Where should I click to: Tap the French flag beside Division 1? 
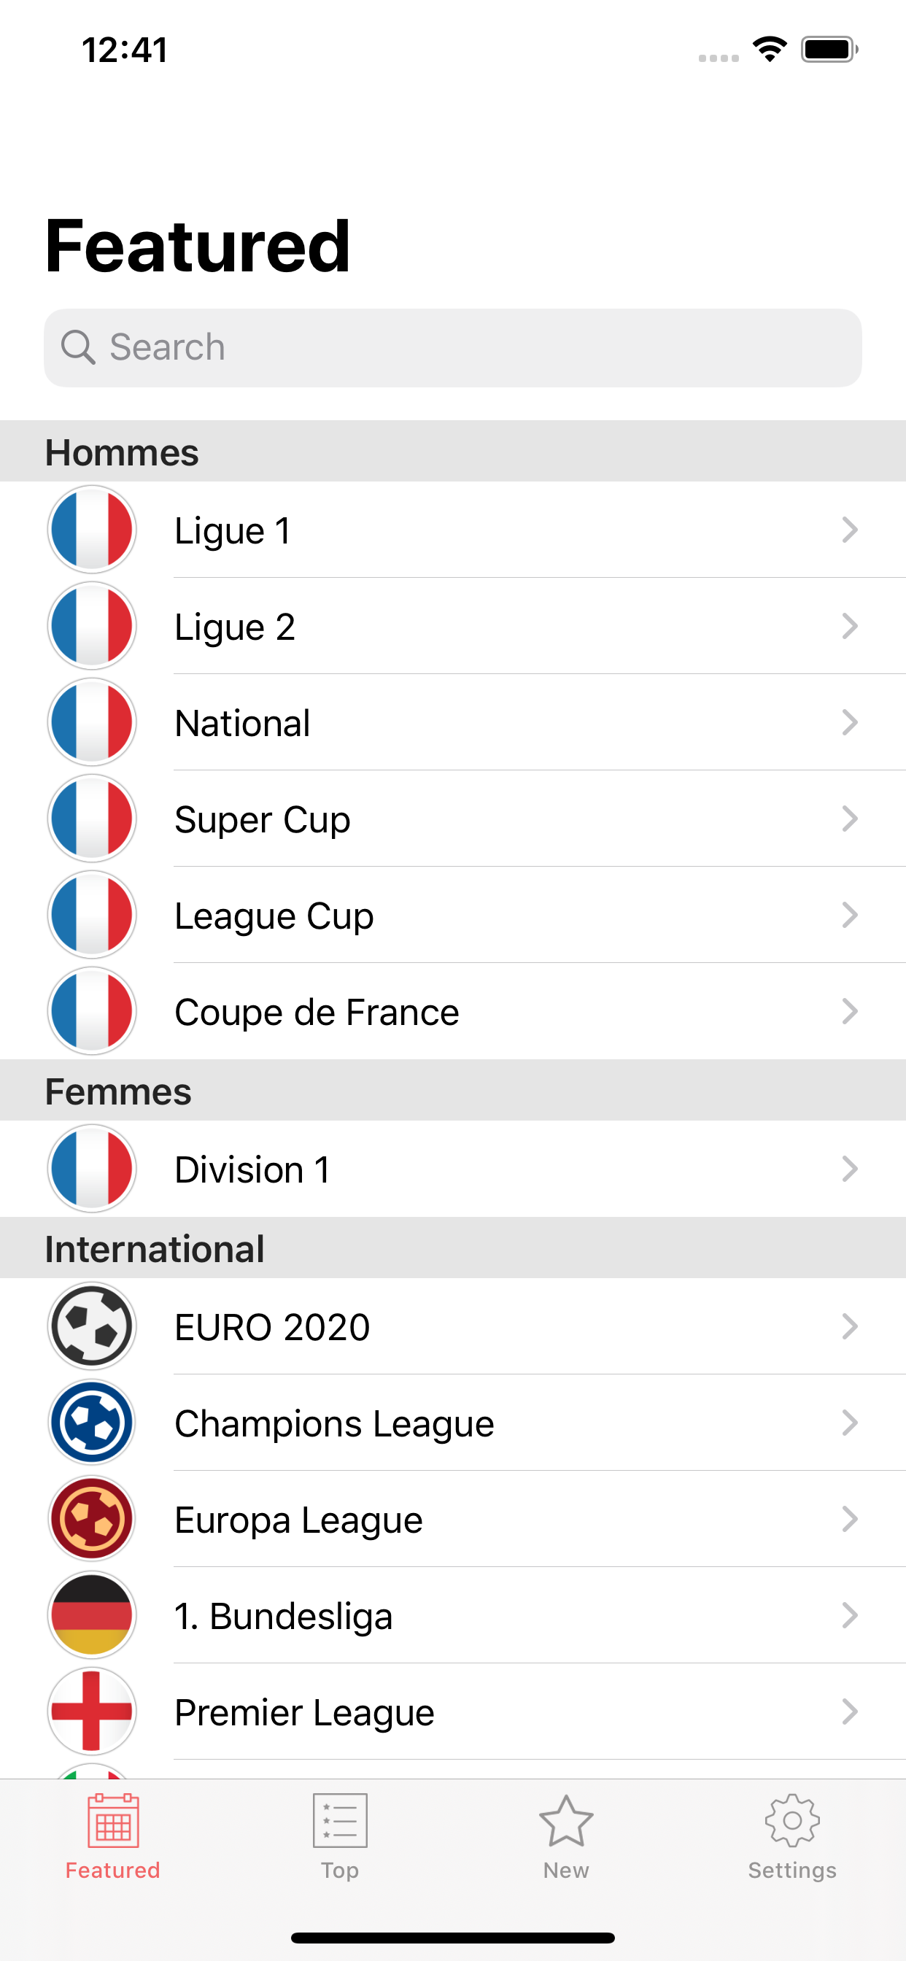[x=91, y=1169]
